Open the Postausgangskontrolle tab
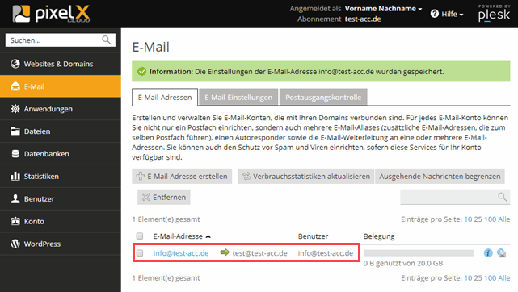 (x=323, y=98)
